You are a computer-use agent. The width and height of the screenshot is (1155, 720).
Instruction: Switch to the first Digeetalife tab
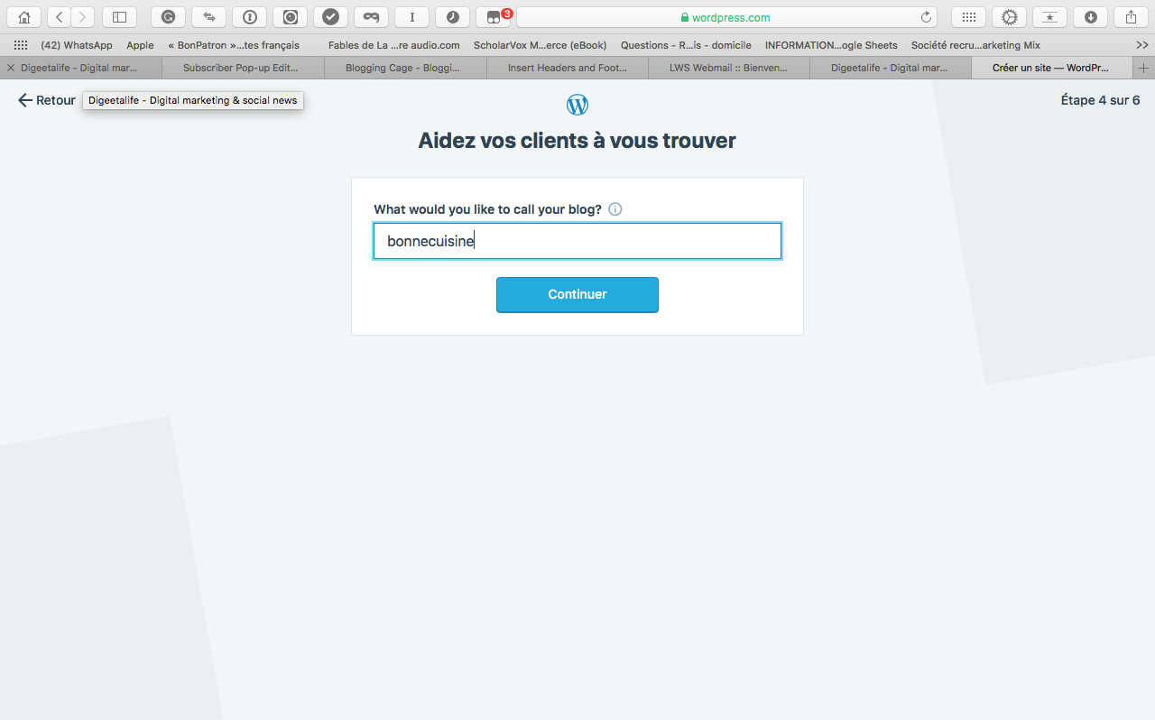tap(81, 68)
